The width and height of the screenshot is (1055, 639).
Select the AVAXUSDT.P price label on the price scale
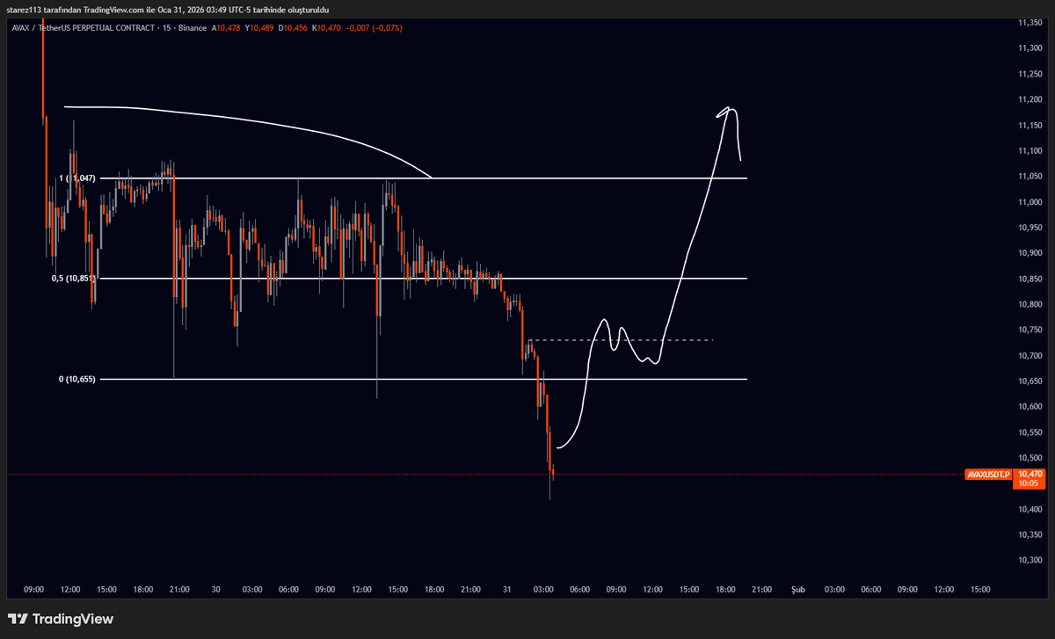[x=987, y=473]
